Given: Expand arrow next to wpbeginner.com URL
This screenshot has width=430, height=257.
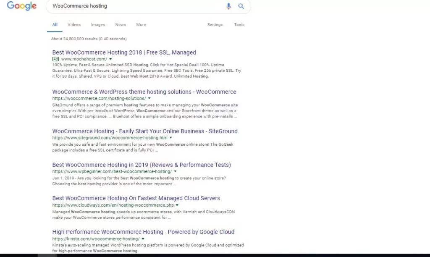Looking at the screenshot, I should tap(175, 171).
